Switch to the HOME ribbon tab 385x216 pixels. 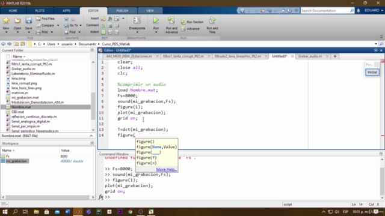pyautogui.click(x=13, y=11)
